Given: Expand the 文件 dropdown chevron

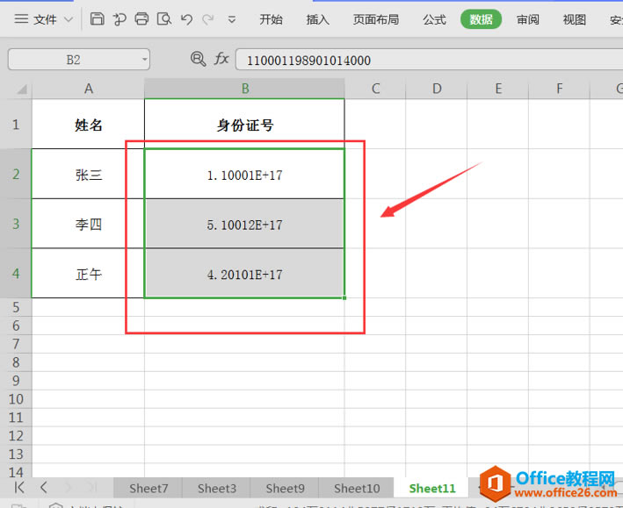Looking at the screenshot, I should [69, 19].
